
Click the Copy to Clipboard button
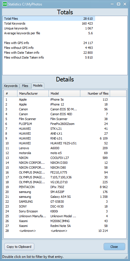pyautogui.click(x=19, y=247)
